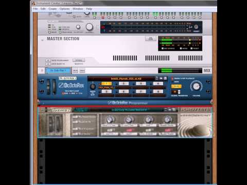The height and width of the screenshot is (185, 247).
Task: Click the Dr. Octo Rex Volume knob
Action: pyautogui.click(x=197, y=86)
